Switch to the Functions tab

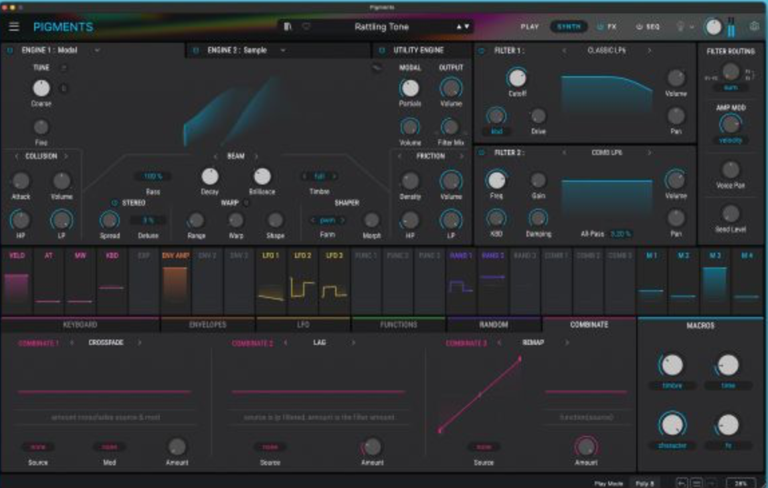[398, 324]
